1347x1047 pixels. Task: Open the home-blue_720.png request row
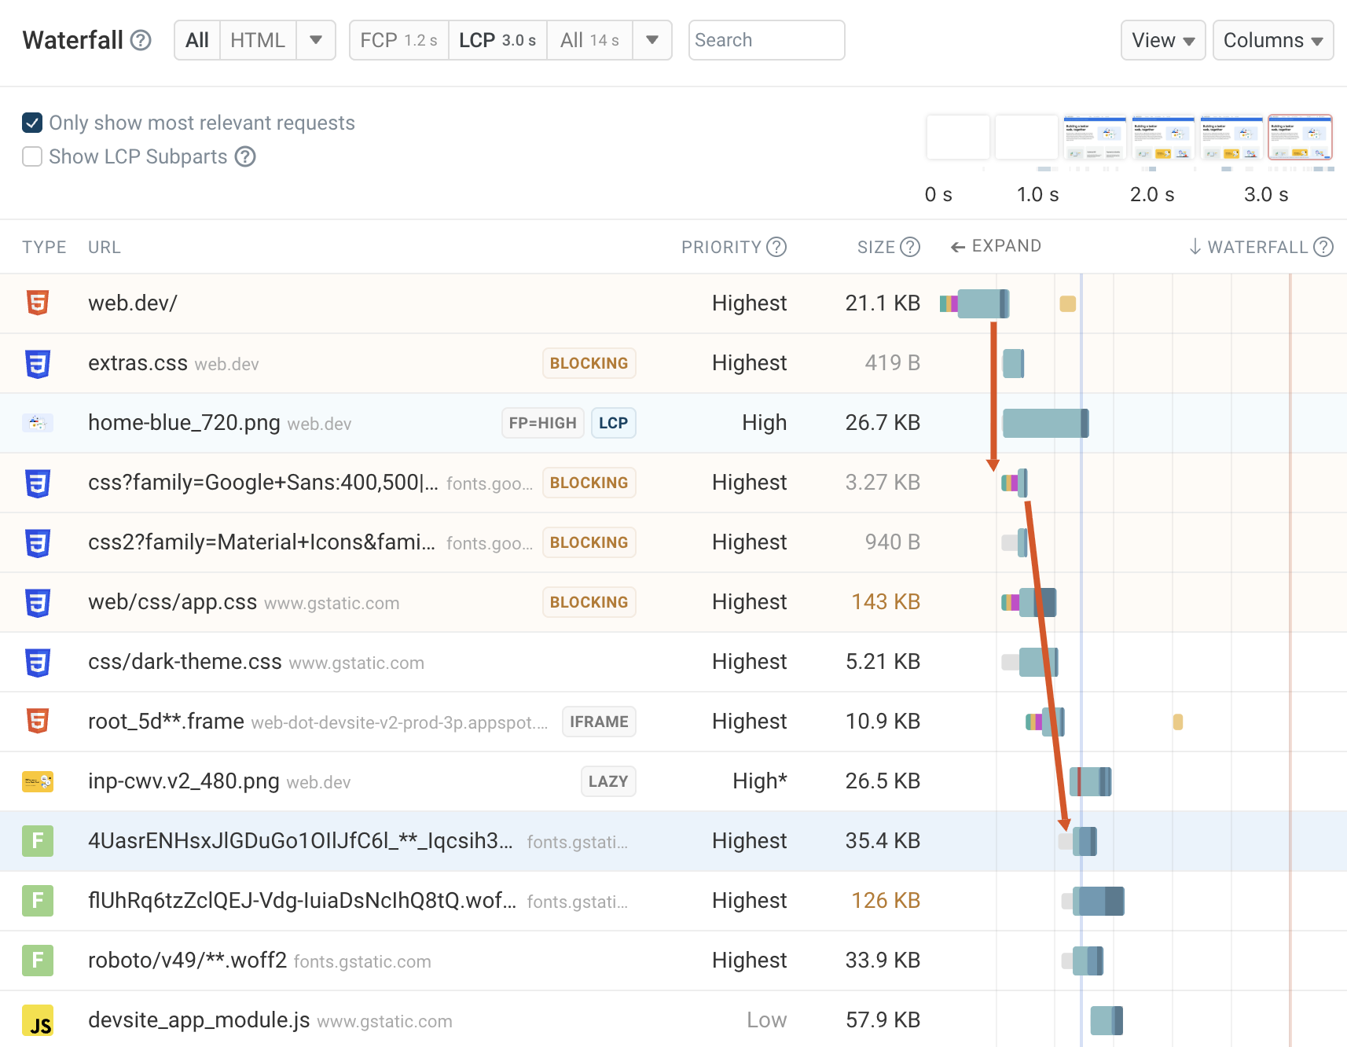click(184, 423)
